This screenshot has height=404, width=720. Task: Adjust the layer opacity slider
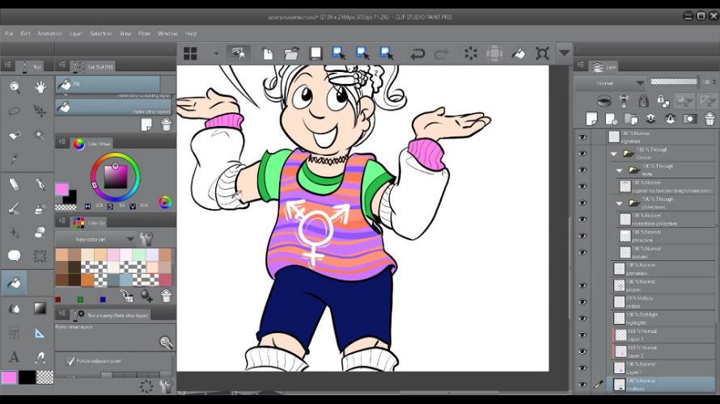pos(674,82)
